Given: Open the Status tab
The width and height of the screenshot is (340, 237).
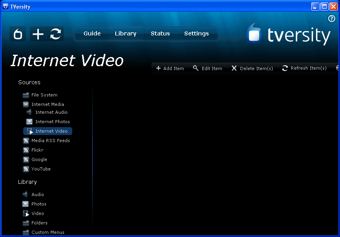Looking at the screenshot, I should 160,33.
